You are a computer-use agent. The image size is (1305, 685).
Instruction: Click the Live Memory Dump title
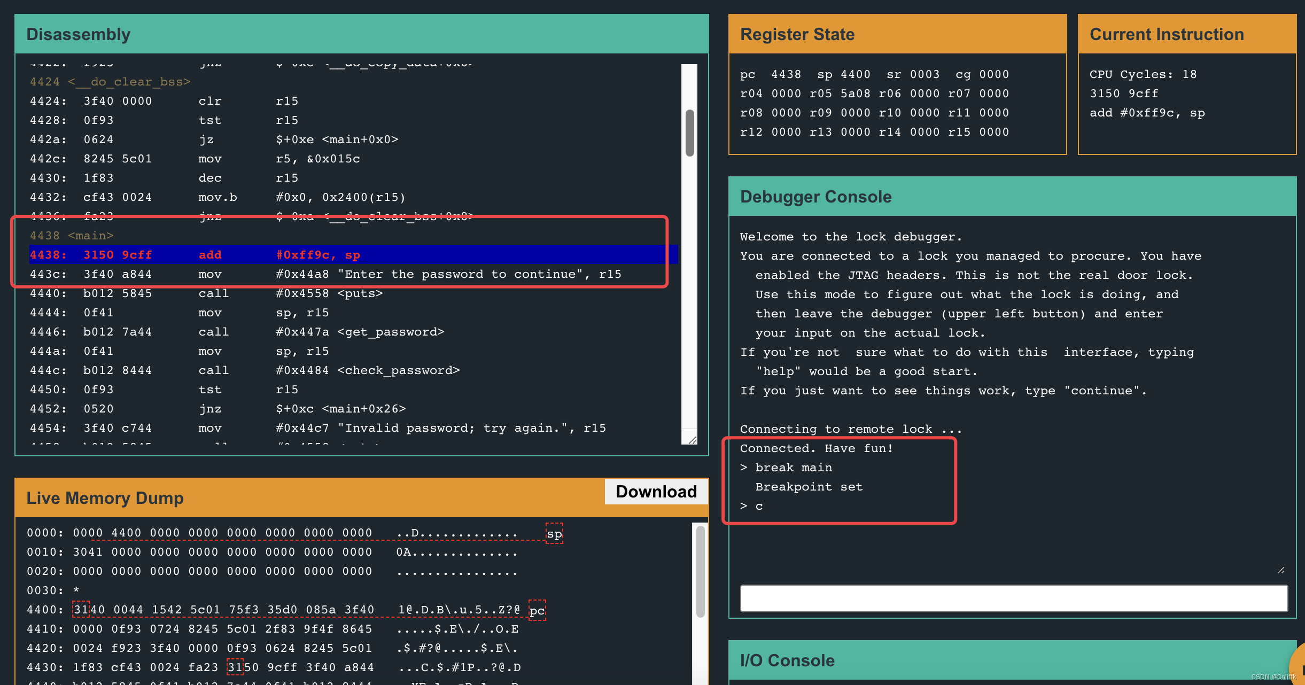pos(105,498)
